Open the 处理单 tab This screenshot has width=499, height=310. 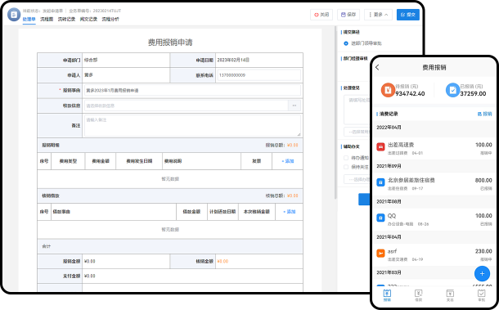point(29,19)
